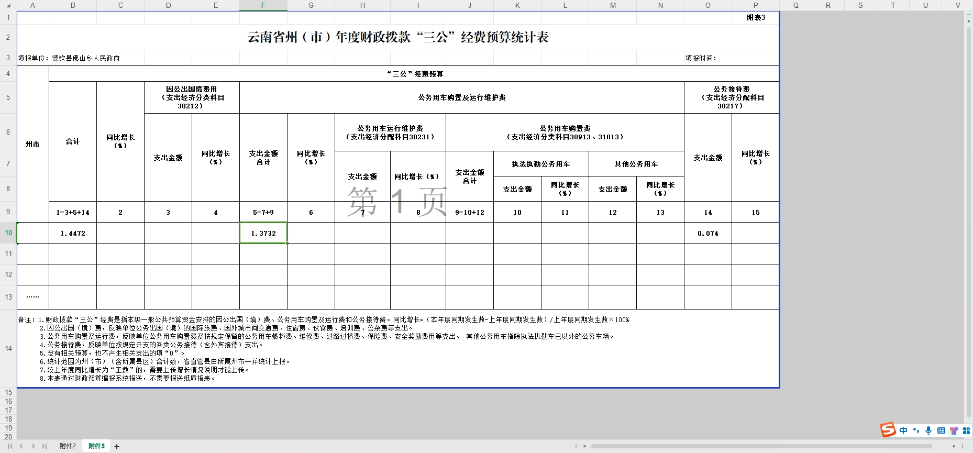Click the Sogou input method logo
The image size is (973, 453).
pyautogui.click(x=888, y=430)
